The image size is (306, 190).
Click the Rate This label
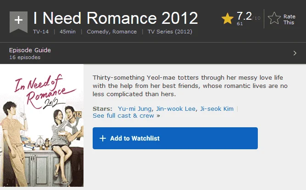coord(289,20)
